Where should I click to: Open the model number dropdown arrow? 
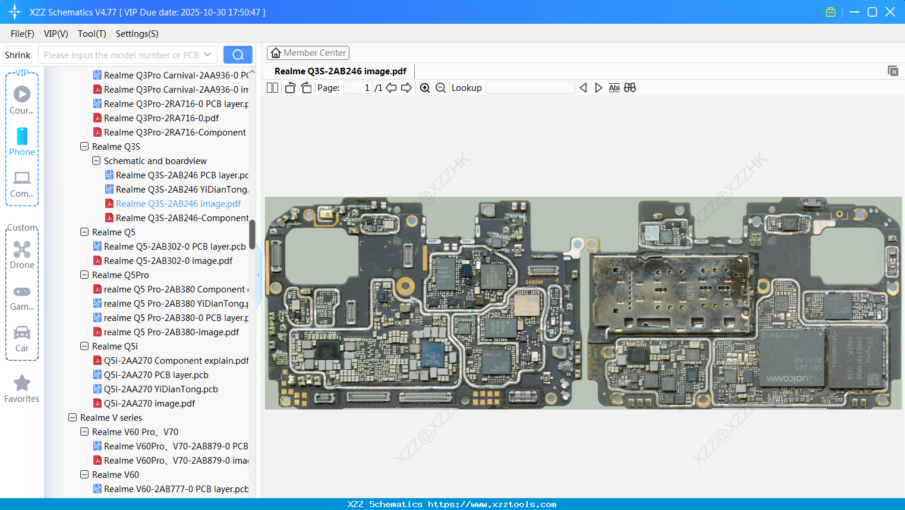207,55
